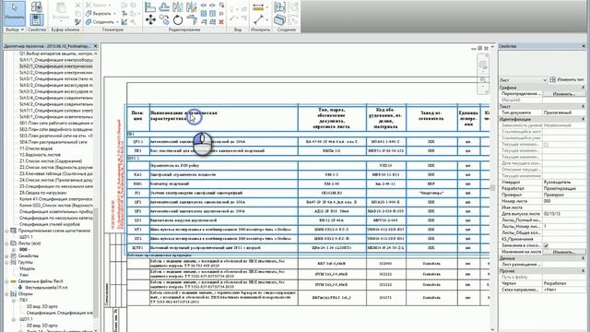Click the Изменить тип button
The width and height of the screenshot is (590, 332).
(x=567, y=80)
